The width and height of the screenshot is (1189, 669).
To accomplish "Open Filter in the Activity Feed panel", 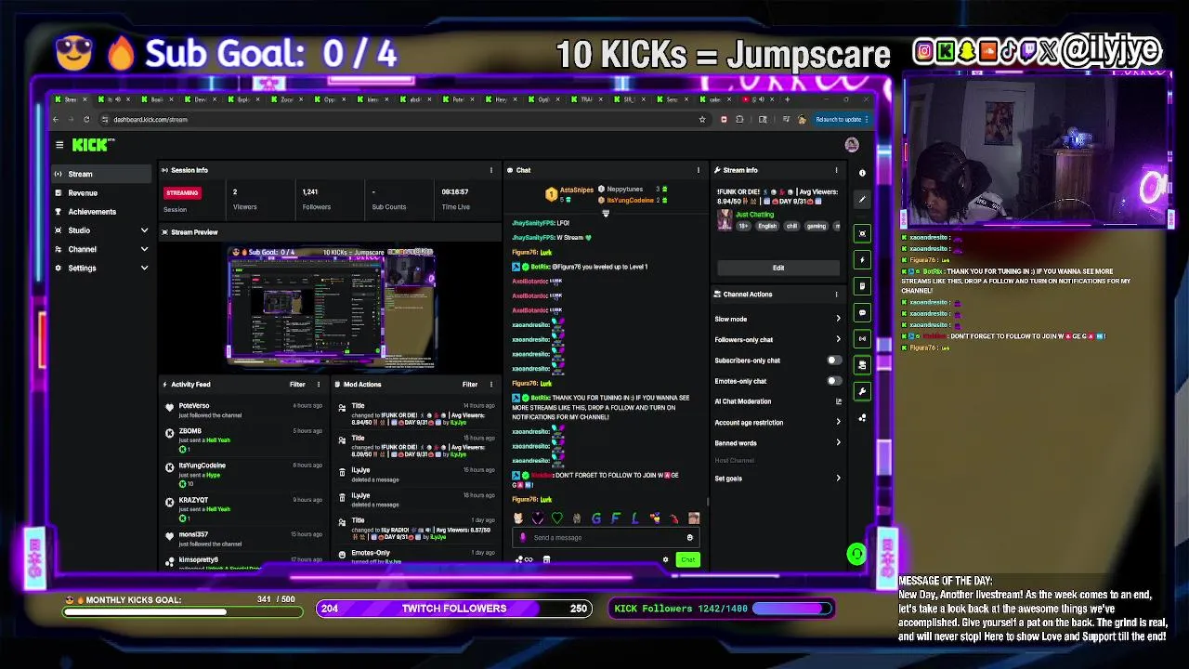I will click(297, 385).
